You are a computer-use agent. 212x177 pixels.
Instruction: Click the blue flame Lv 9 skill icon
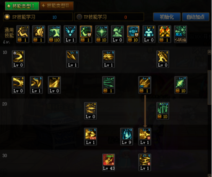tap(127, 136)
